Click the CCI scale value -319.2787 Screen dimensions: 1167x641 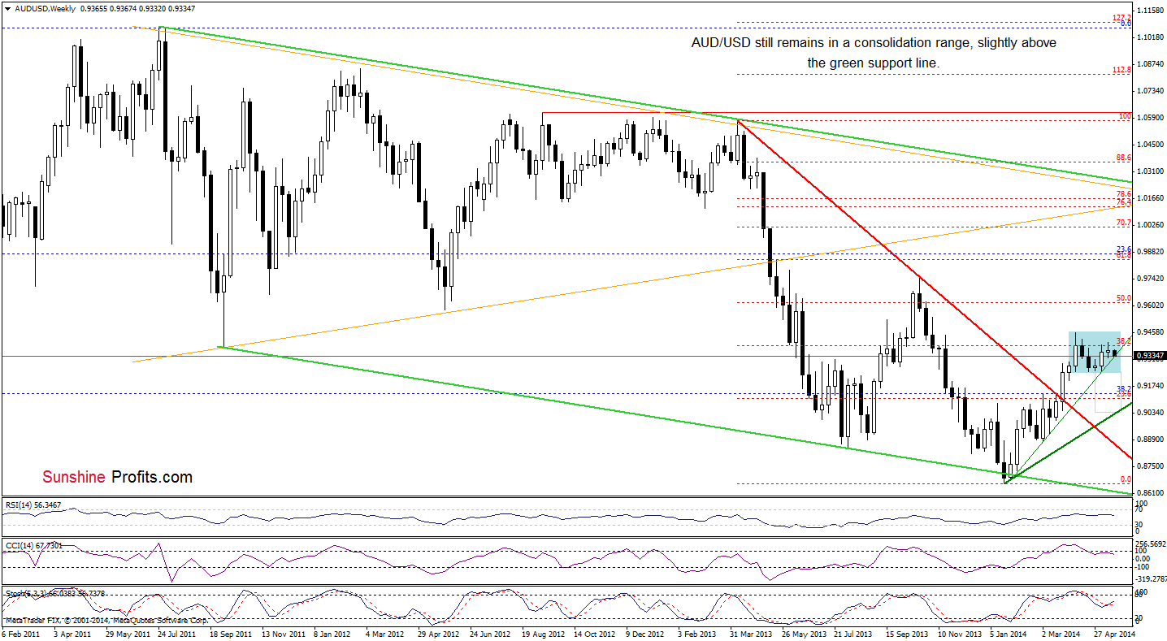(x=1151, y=579)
